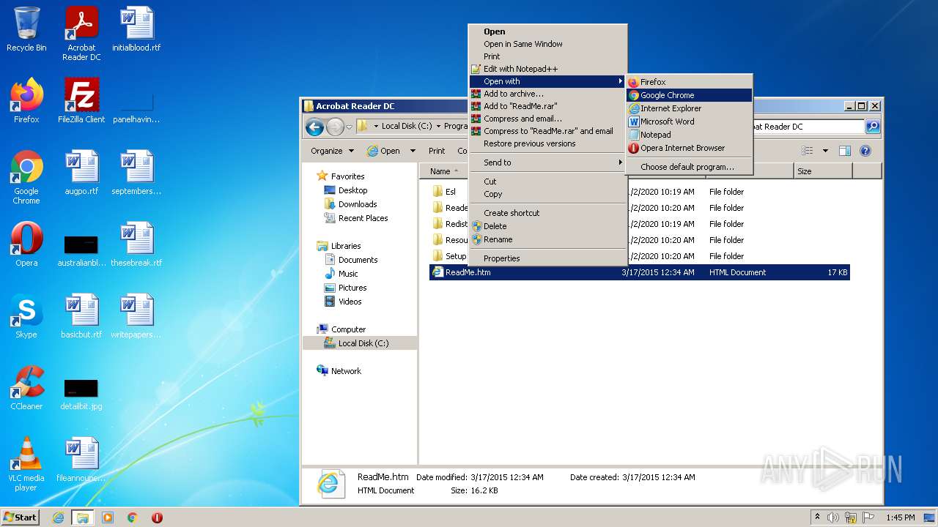938x527 pixels.
Task: Select Downloads in navigation pane
Action: point(358,204)
